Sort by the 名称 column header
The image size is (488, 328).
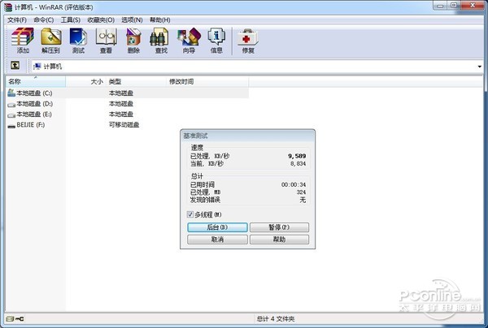[x=36, y=82]
